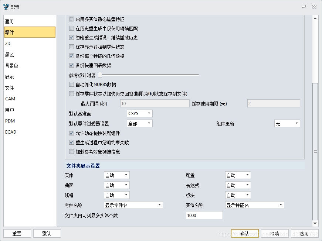The width and height of the screenshot is (322, 241).
Task: Toggle 重生成过程中忽略约束失败 checkbox
Action: pos(71,142)
